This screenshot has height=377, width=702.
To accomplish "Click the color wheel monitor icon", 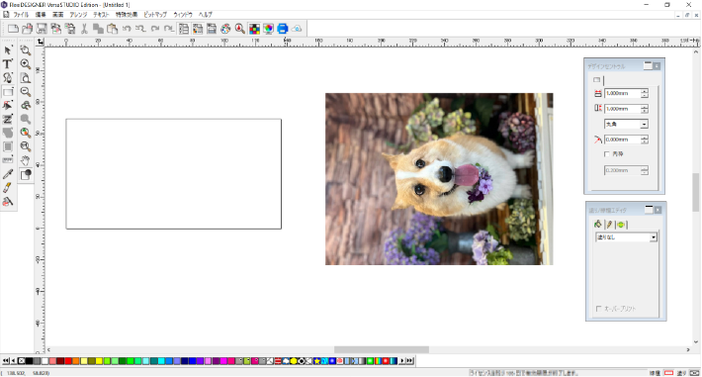I will (268, 29).
